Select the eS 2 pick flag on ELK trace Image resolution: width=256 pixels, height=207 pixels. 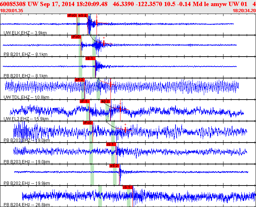pyautogui.click(x=82, y=15)
